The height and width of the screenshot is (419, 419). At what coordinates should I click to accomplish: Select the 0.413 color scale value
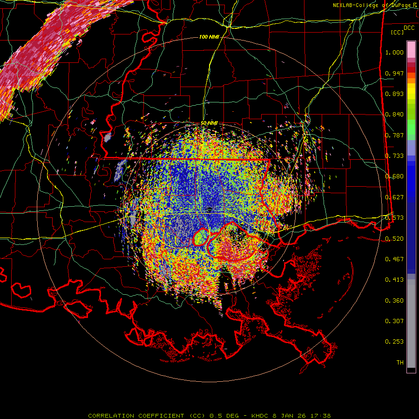(x=394, y=280)
